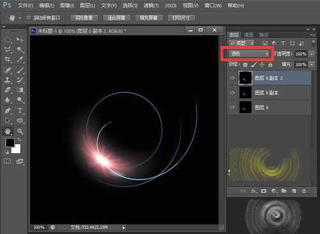Screen dimensions: 320x234
Task: Expand the opacity 100% arrow
Action: (x=312, y=54)
